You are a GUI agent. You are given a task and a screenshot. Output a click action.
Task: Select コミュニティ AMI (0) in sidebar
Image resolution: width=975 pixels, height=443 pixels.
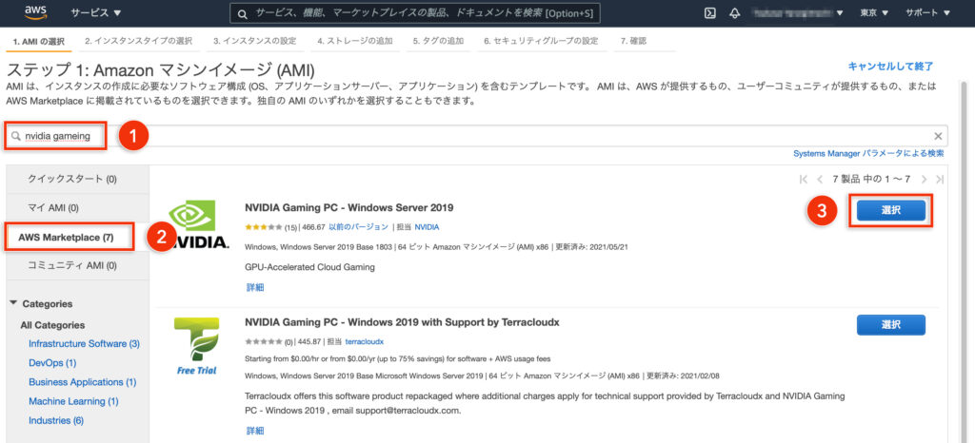[78, 265]
